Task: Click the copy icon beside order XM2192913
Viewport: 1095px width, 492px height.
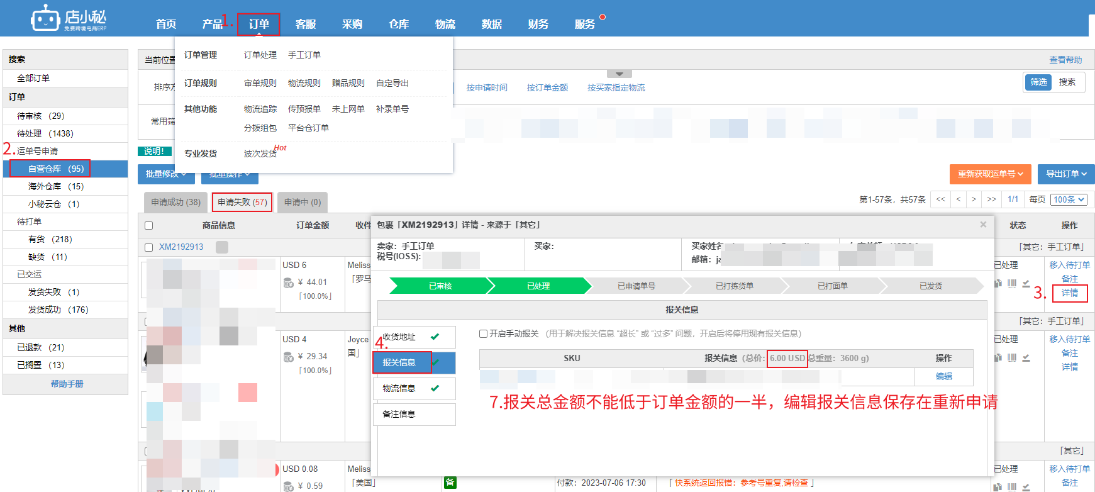Action: pyautogui.click(x=221, y=247)
